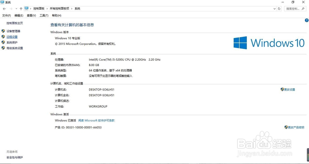309x164 pixels.
Task: Click the Forward navigation arrow
Action: (x=11, y=9)
